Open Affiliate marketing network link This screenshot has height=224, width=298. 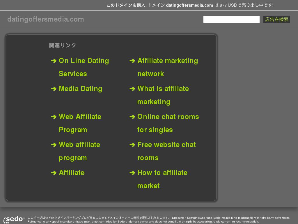click(168, 67)
